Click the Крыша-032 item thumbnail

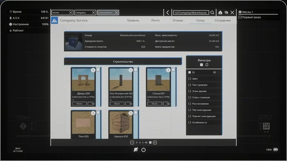coord(121,123)
